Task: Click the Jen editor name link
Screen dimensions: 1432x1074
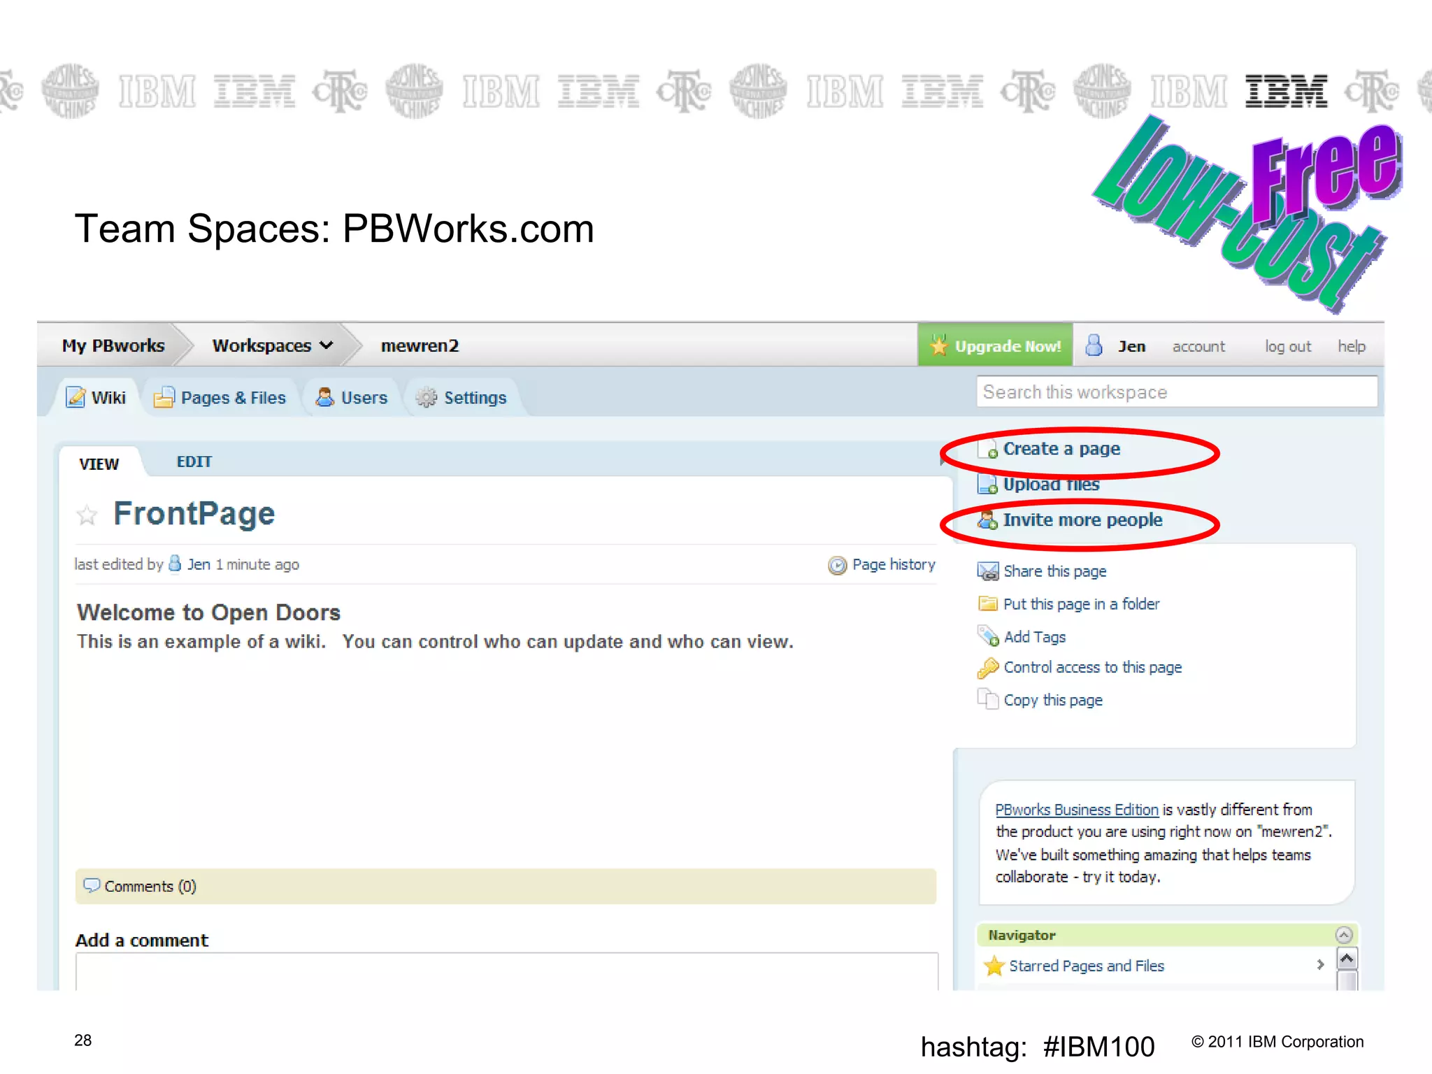Action: point(199,564)
